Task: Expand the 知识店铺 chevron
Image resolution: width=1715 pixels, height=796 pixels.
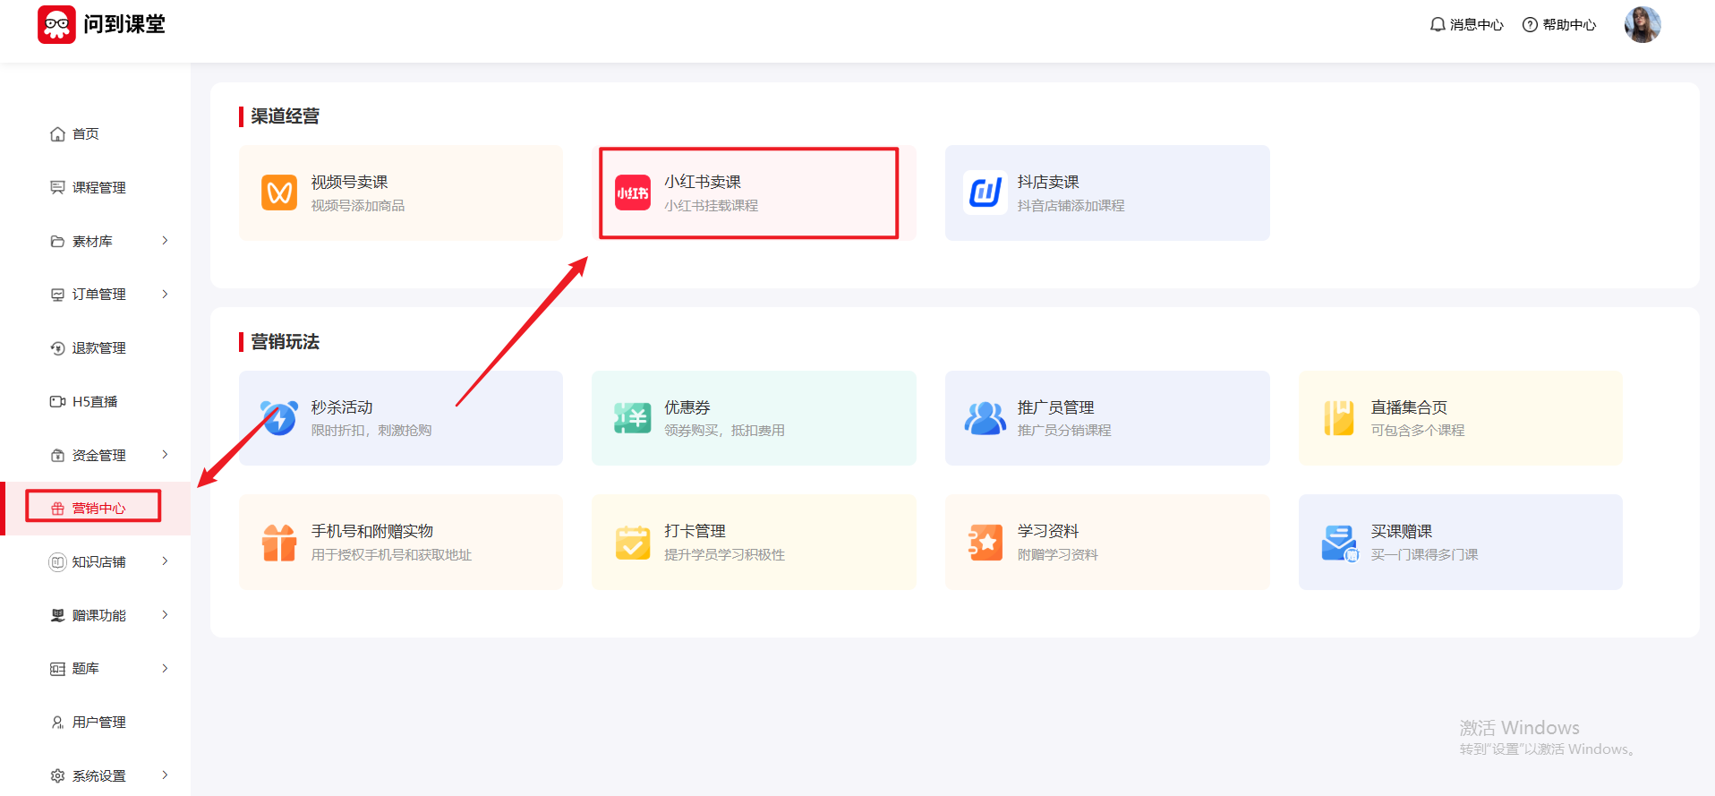Action: click(165, 561)
